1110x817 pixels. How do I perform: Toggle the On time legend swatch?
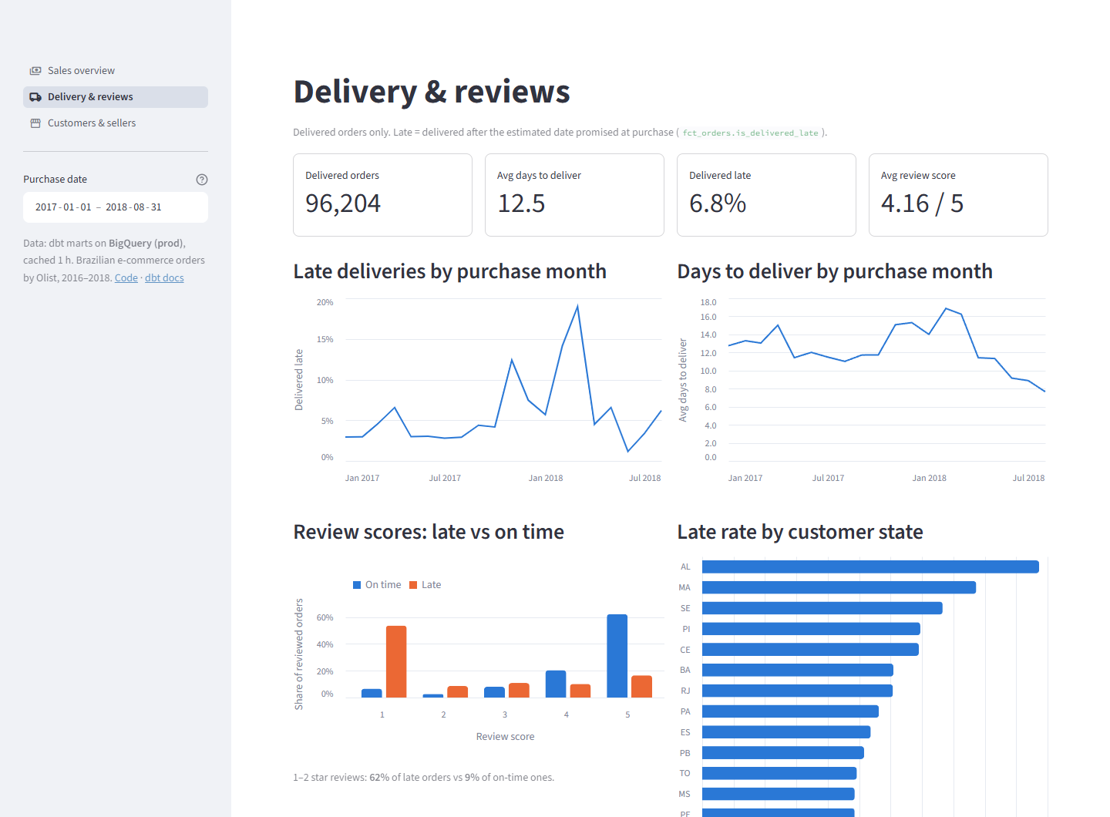point(357,585)
